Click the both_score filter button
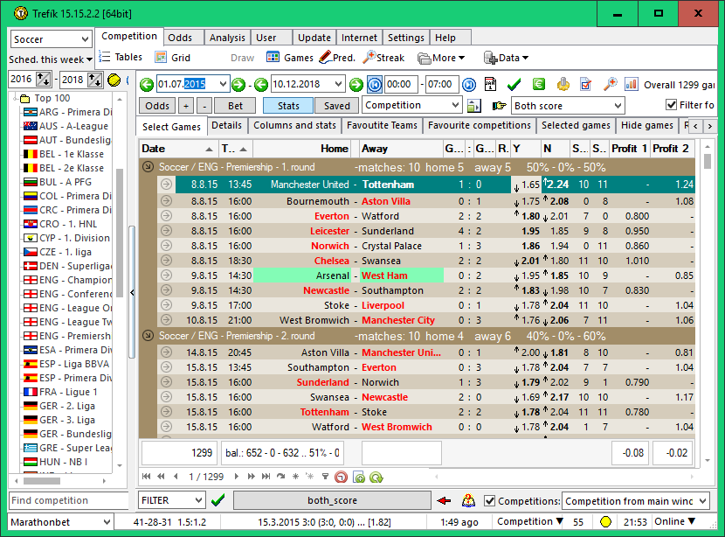Screen dimensions: 725x537 click(332, 500)
